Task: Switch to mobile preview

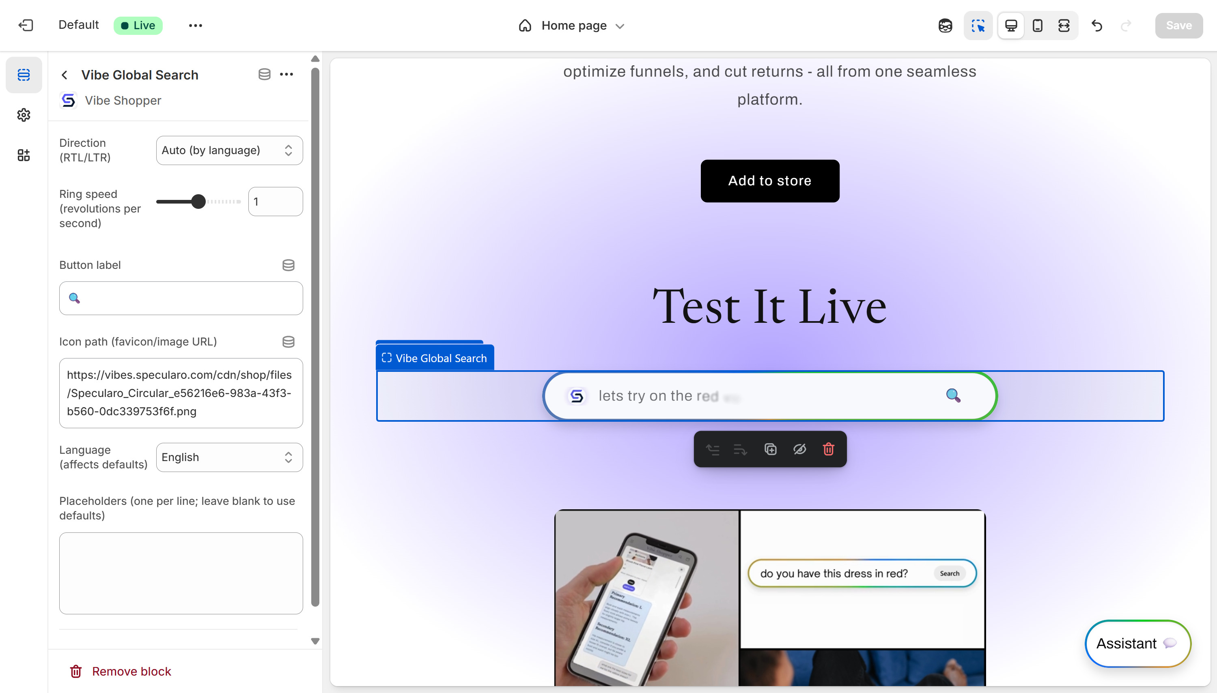Action: click(x=1038, y=25)
